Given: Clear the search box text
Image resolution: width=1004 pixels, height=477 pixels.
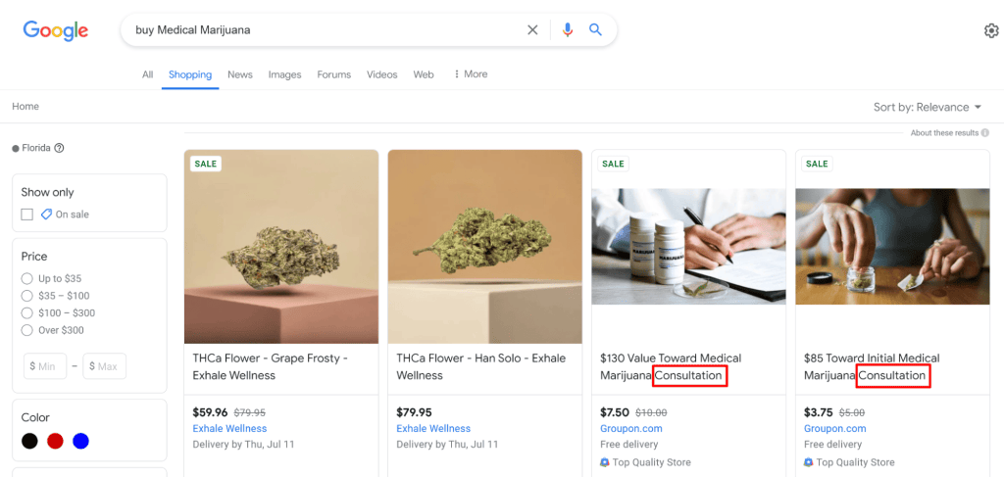Looking at the screenshot, I should 532,30.
